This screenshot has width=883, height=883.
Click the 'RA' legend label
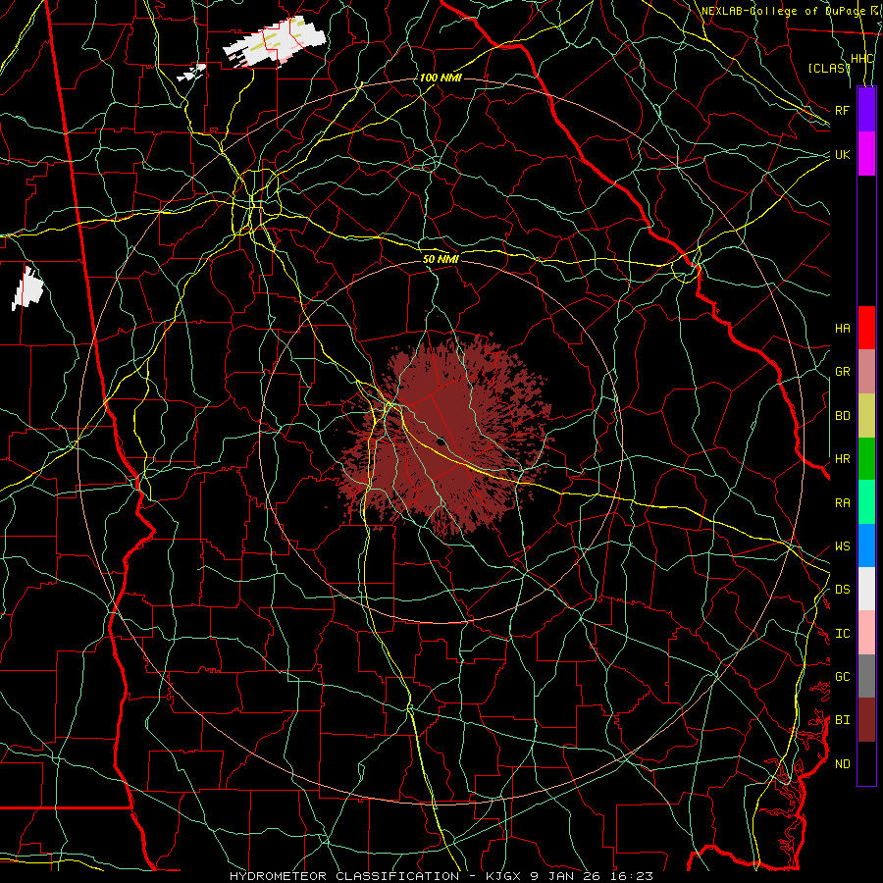coord(842,503)
